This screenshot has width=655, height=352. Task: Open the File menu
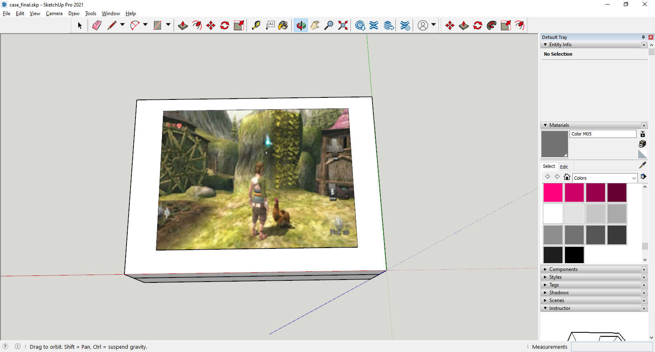(x=7, y=14)
